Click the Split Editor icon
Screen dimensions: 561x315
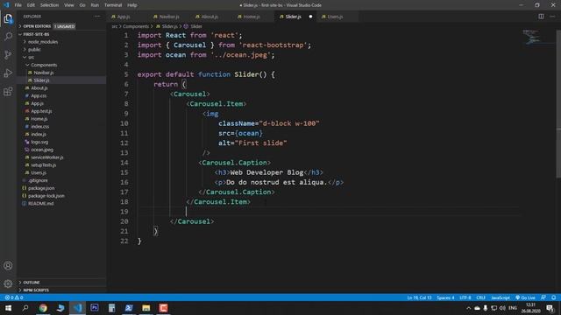[541, 17]
